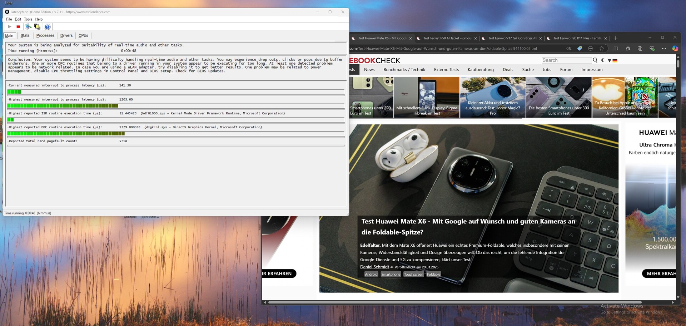This screenshot has width=686, height=326.
Task: Stop LatencyMon monitoring with red square
Action: point(18,27)
